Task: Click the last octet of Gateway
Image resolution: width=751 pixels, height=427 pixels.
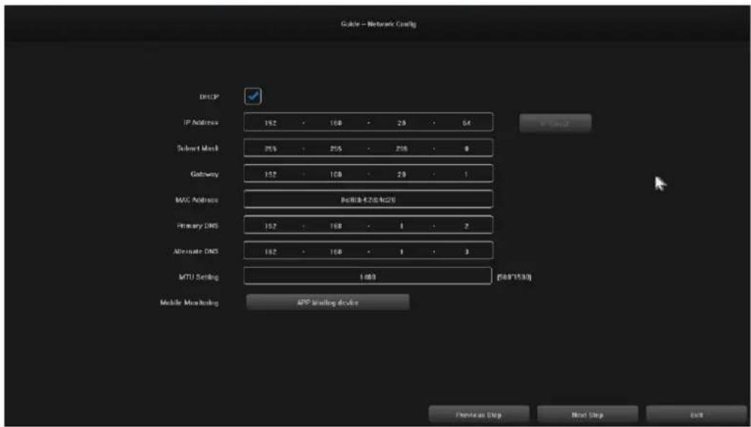Action: (x=466, y=175)
